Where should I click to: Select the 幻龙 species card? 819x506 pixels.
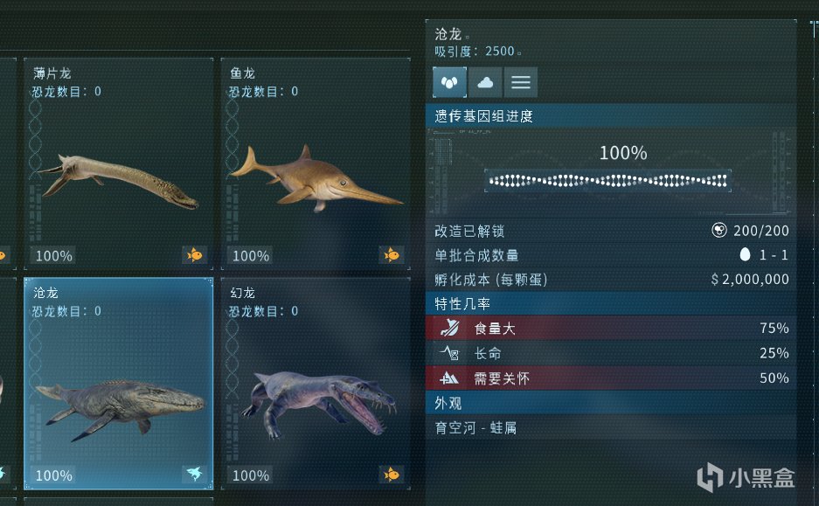(316, 384)
